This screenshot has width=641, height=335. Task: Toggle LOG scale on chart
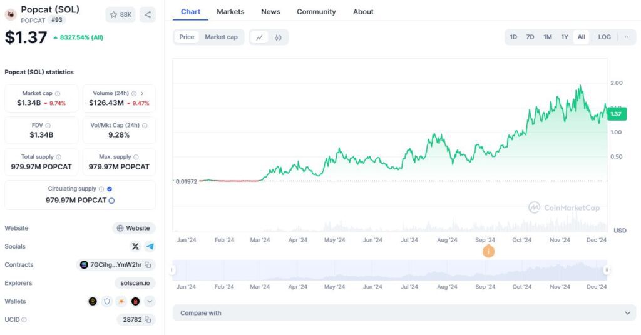coord(604,37)
